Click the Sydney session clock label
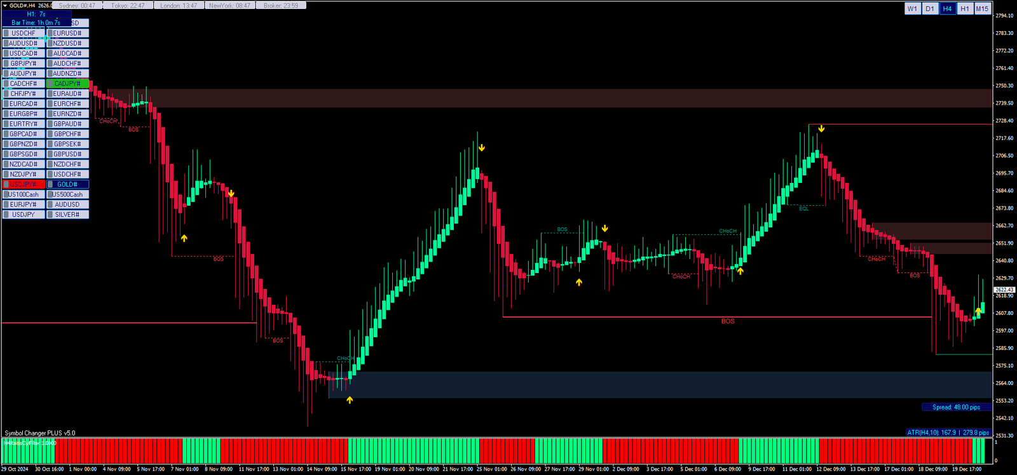 coord(77,6)
